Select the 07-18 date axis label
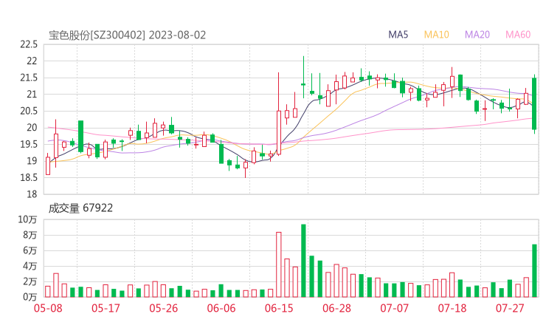Viewport: 546px width, 325px height. tap(452, 308)
